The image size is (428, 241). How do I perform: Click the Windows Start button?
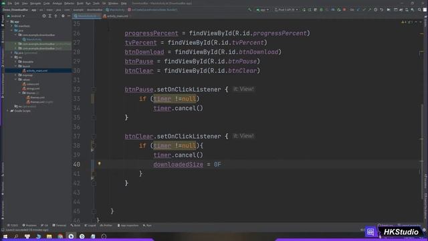click(x=5, y=236)
